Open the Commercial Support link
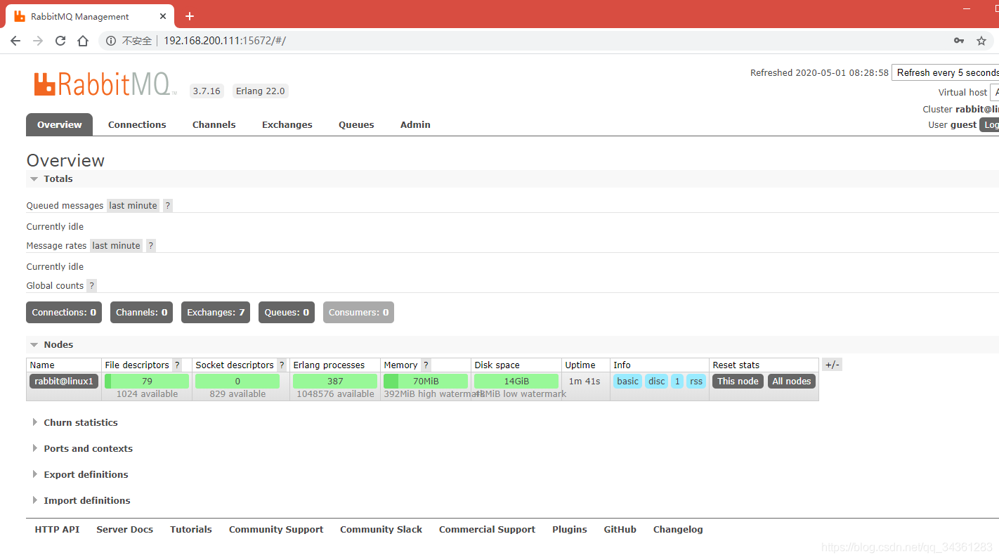The width and height of the screenshot is (999, 560). (x=487, y=530)
